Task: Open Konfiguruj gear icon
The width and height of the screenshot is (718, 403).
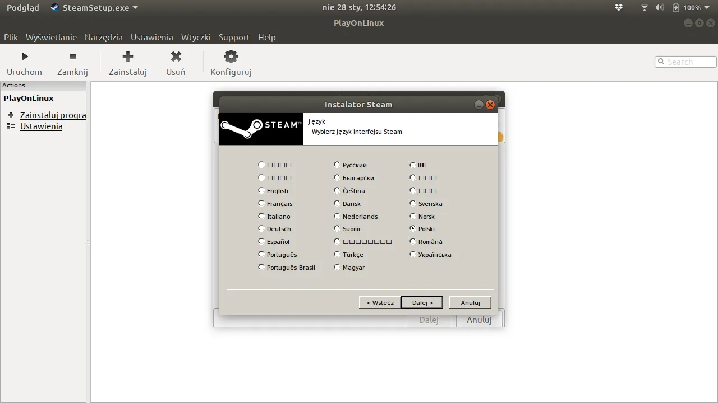Action: click(231, 56)
